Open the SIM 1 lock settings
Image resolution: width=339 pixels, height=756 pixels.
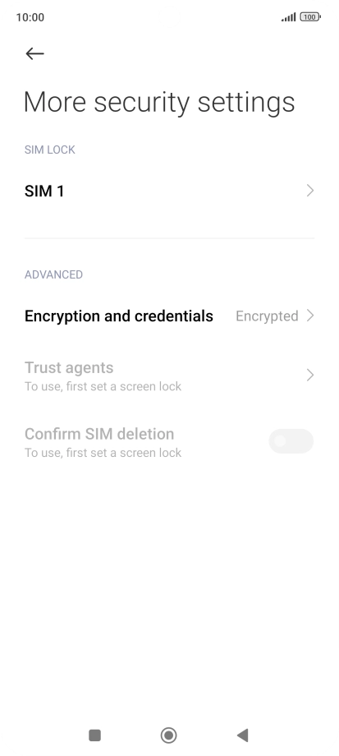(x=169, y=191)
